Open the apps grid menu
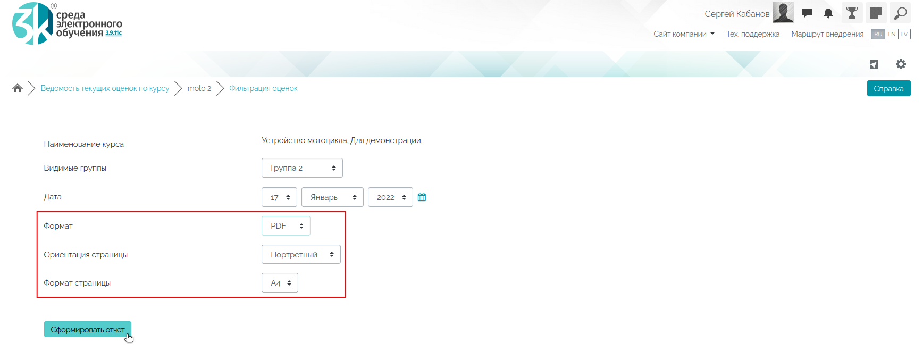The height and width of the screenshot is (351, 923). pyautogui.click(x=876, y=13)
